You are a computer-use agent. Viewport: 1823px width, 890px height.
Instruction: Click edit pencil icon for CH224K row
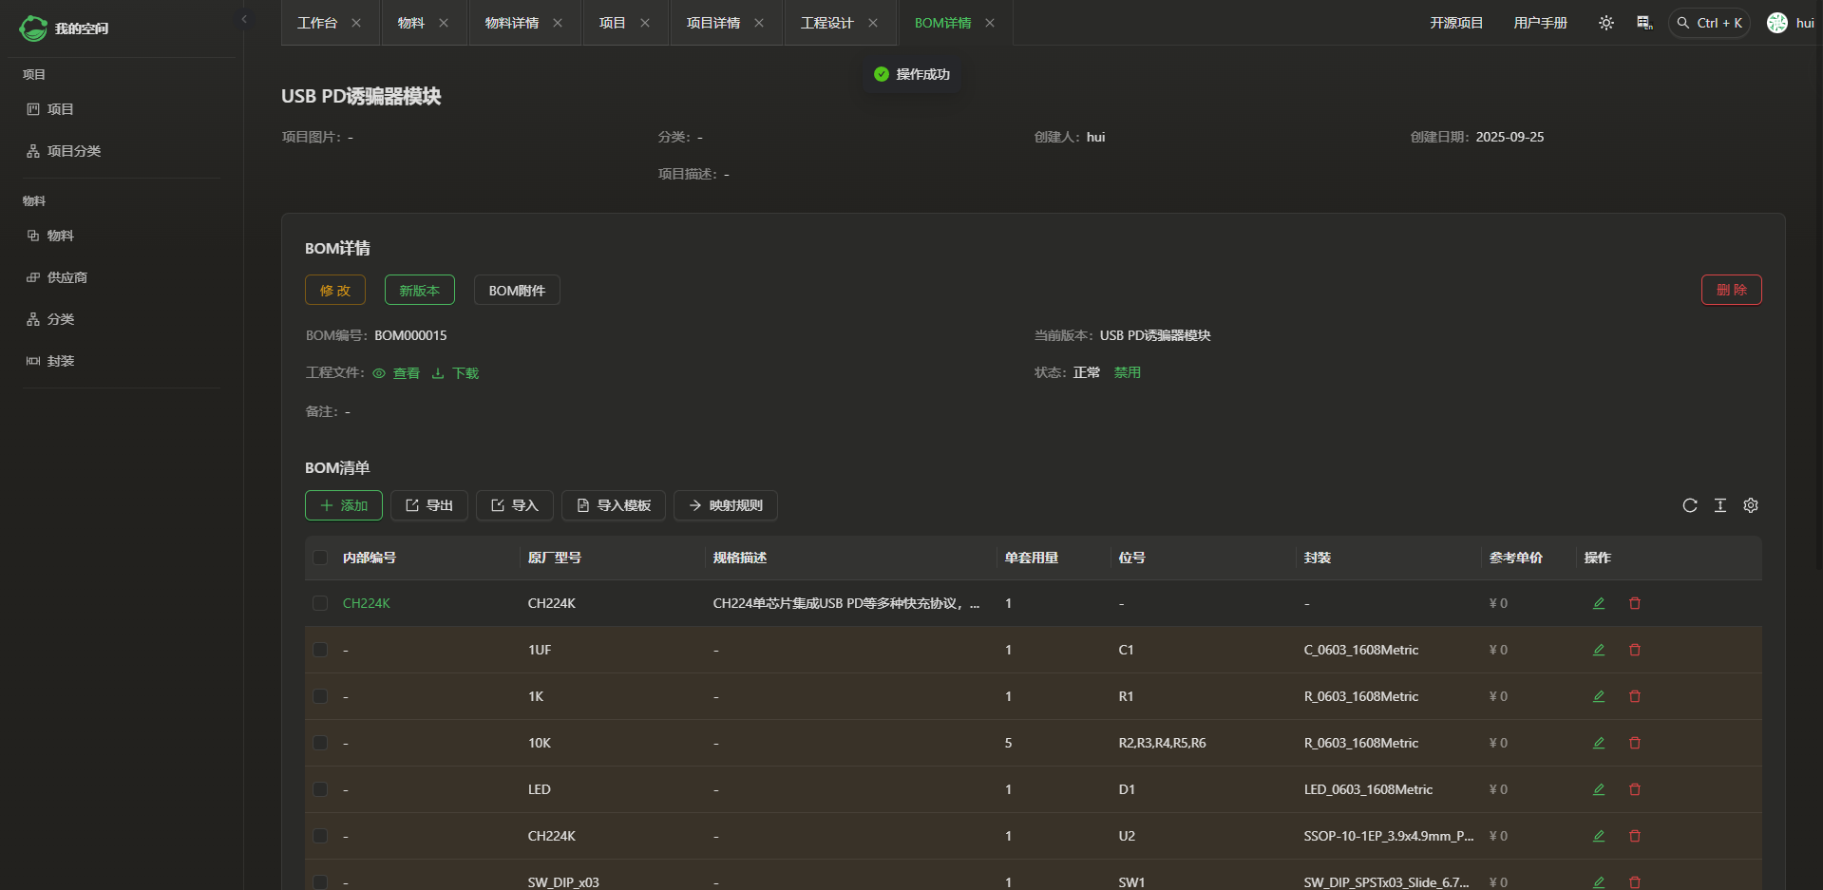pyautogui.click(x=1599, y=603)
